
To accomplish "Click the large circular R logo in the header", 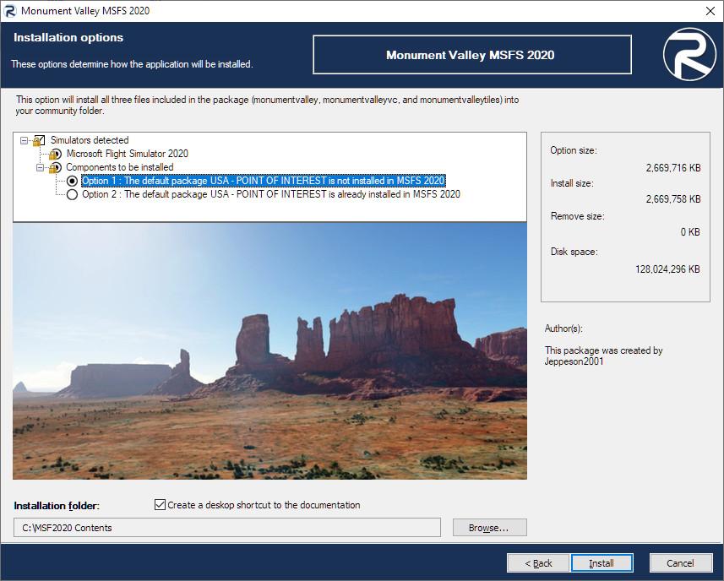I will [689, 54].
